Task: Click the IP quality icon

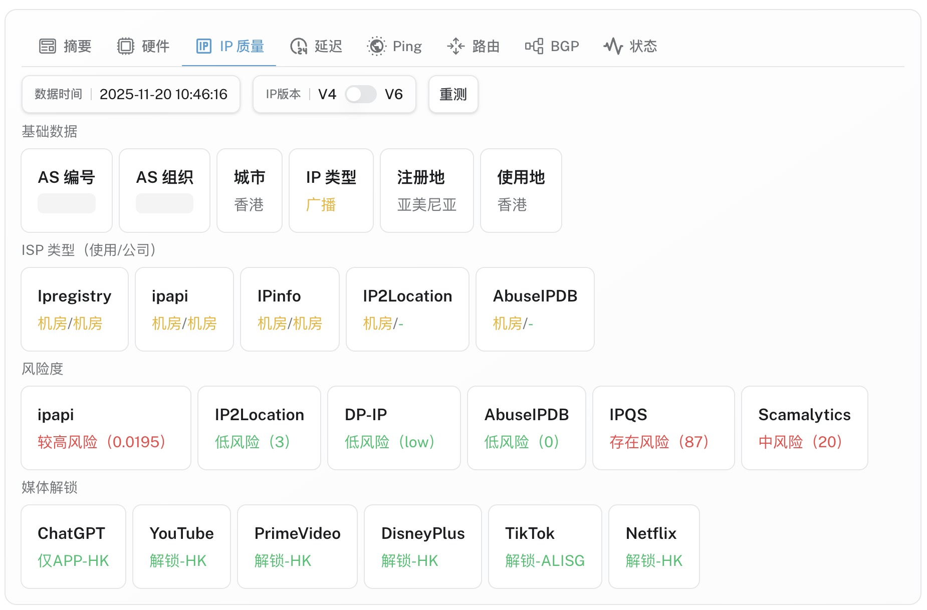Action: coord(203,46)
